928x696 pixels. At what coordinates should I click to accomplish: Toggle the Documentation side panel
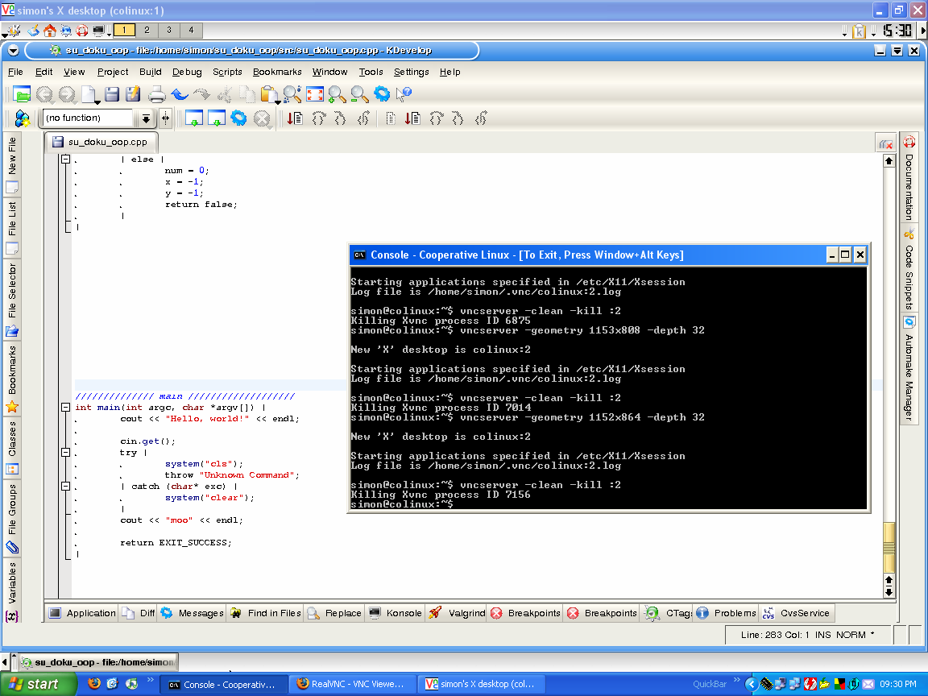(x=909, y=178)
